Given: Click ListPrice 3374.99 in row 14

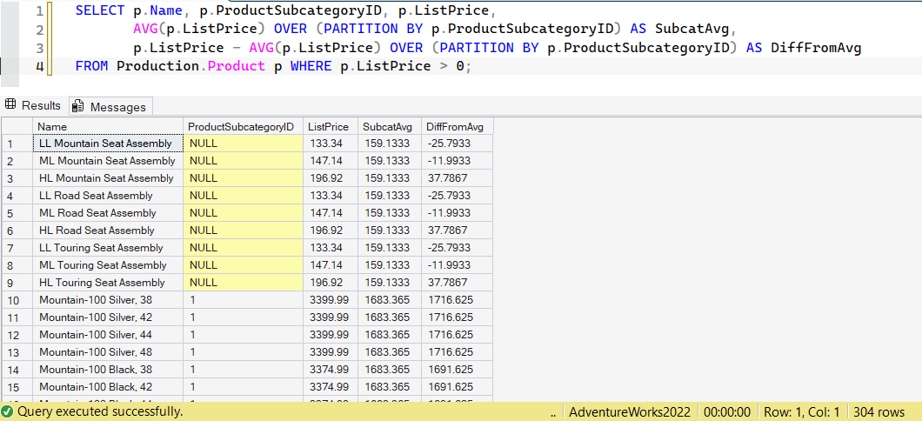Looking at the screenshot, I should click(331, 370).
